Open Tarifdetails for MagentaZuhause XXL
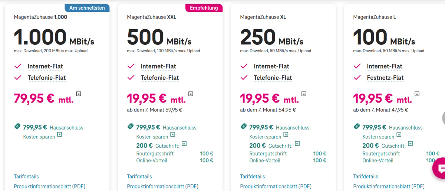The height and width of the screenshot is (191, 445). click(139, 177)
